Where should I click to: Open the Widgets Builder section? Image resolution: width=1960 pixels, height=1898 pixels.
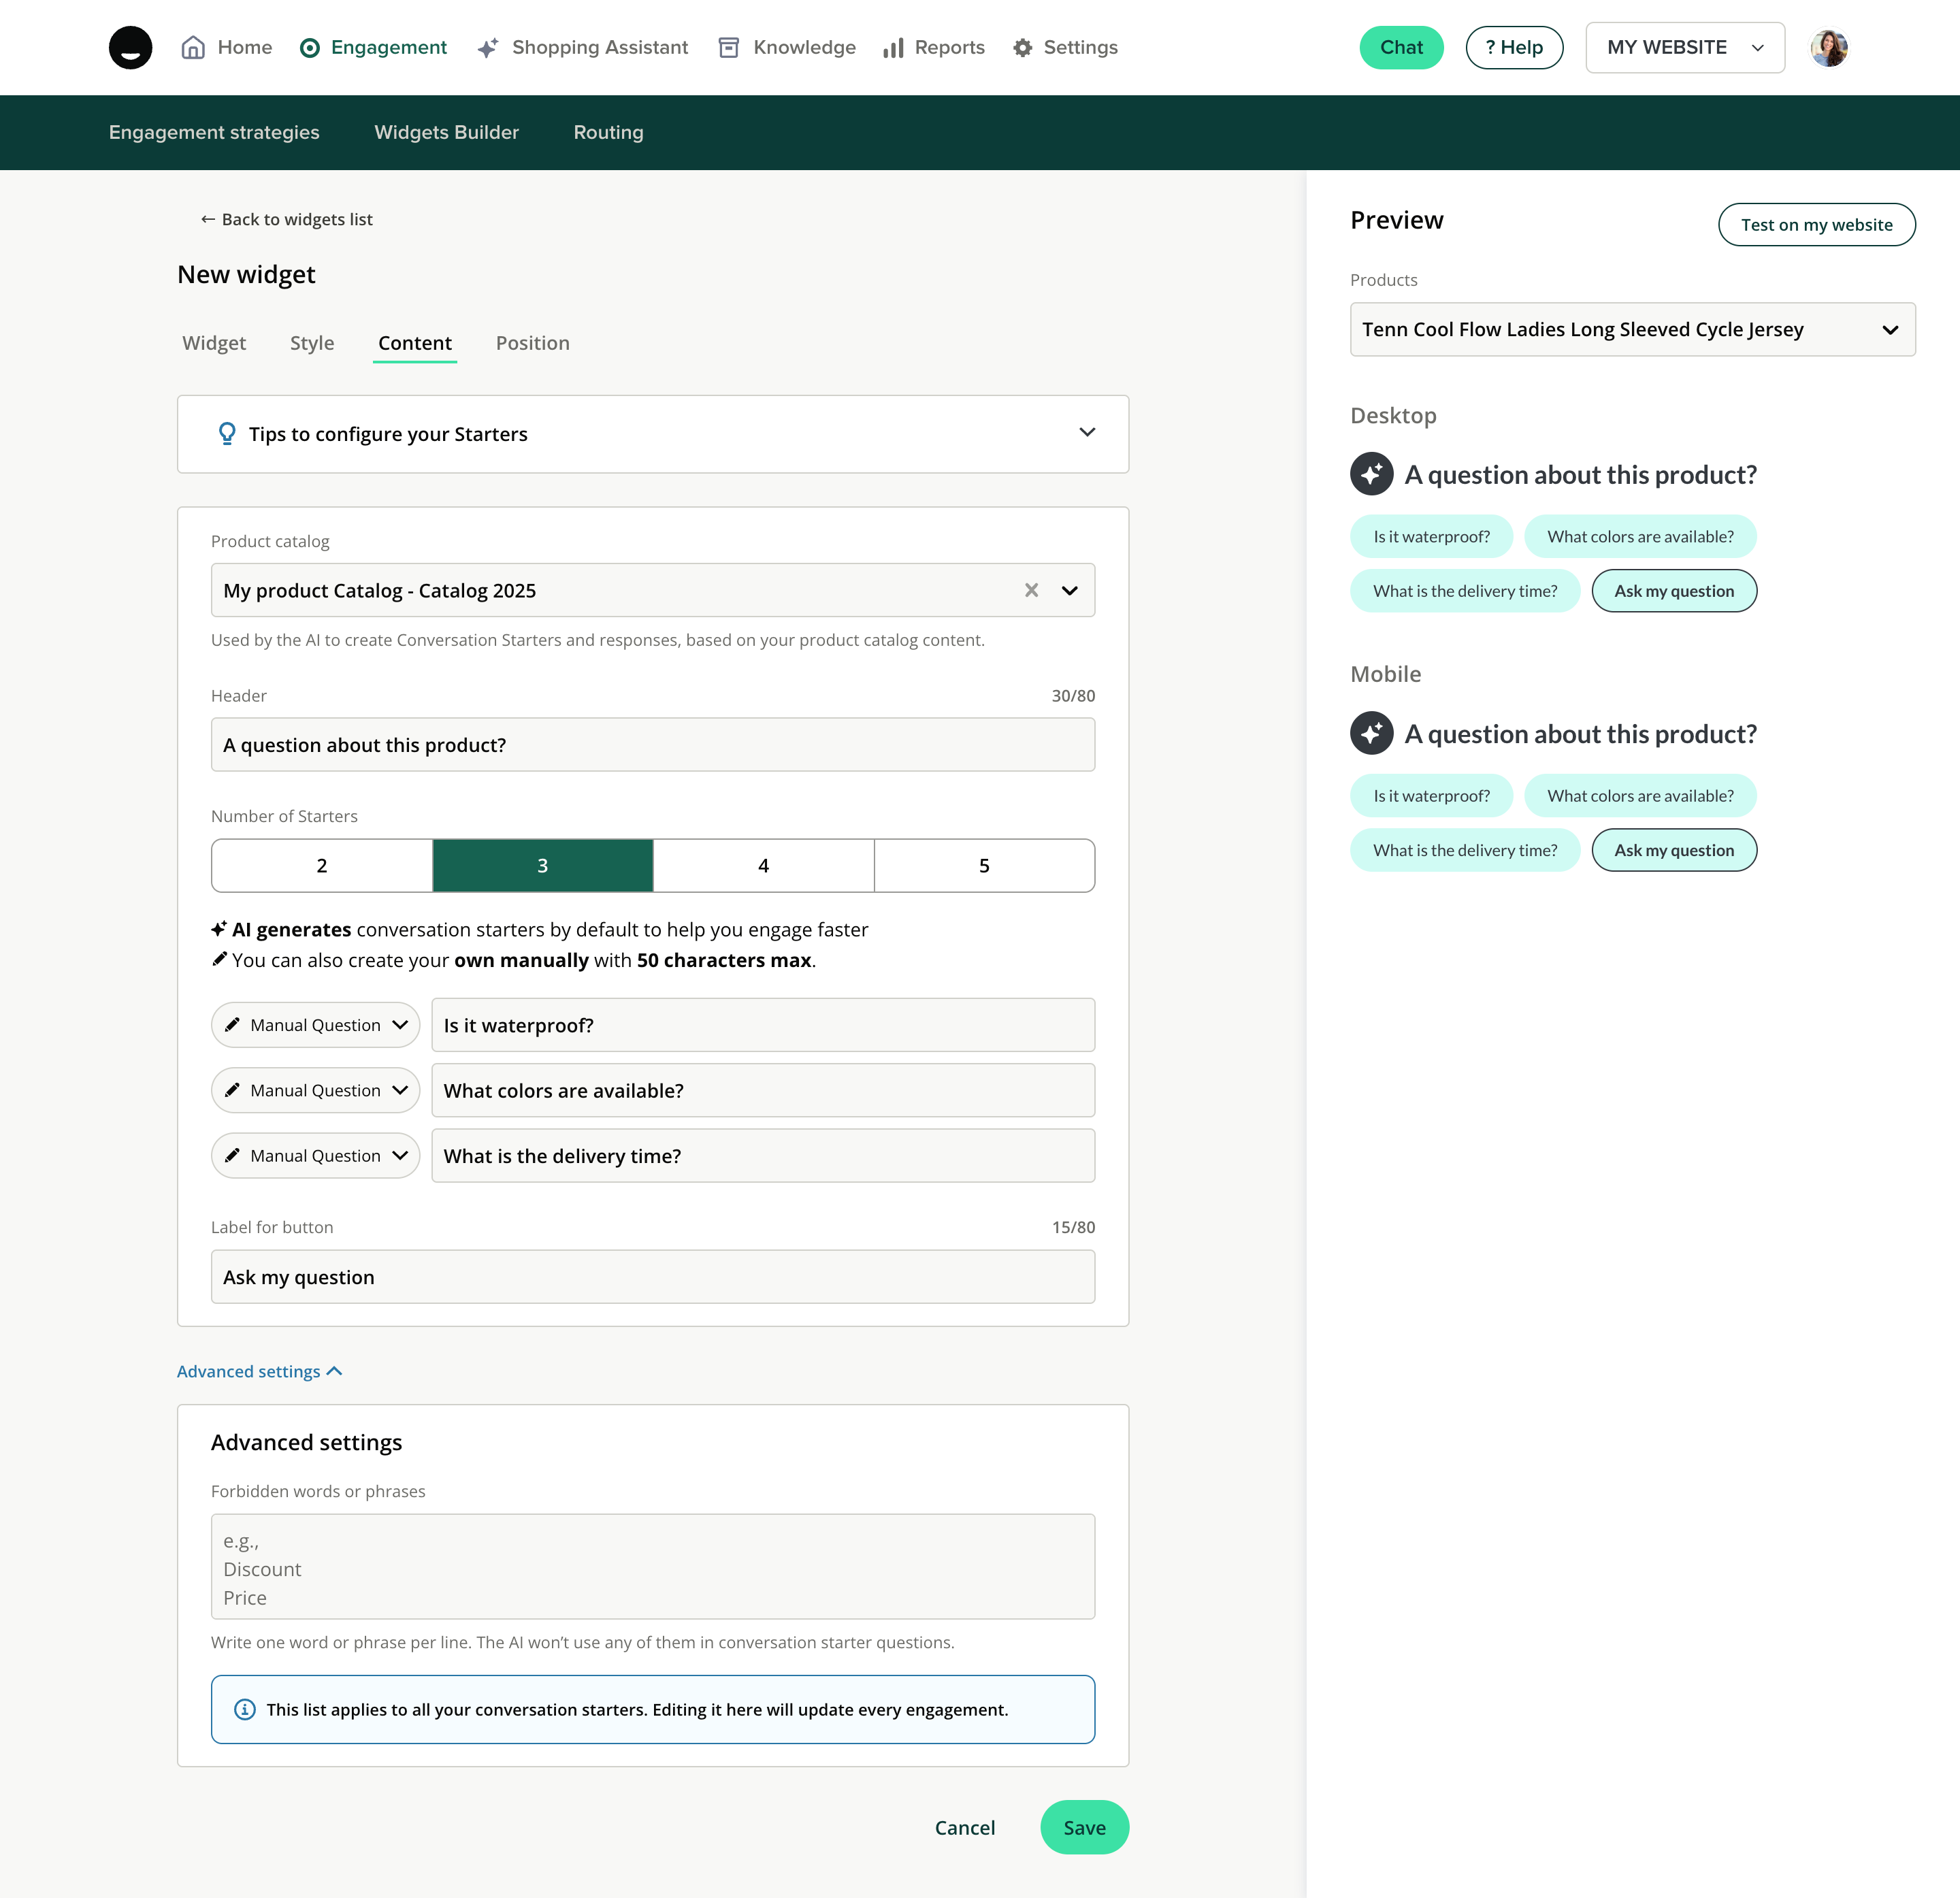tap(446, 132)
